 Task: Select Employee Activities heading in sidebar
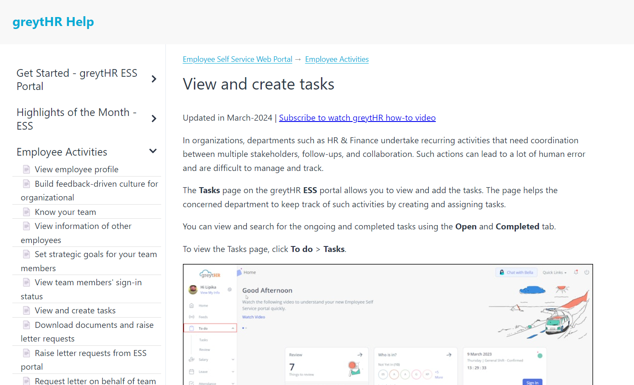pyautogui.click(x=62, y=152)
